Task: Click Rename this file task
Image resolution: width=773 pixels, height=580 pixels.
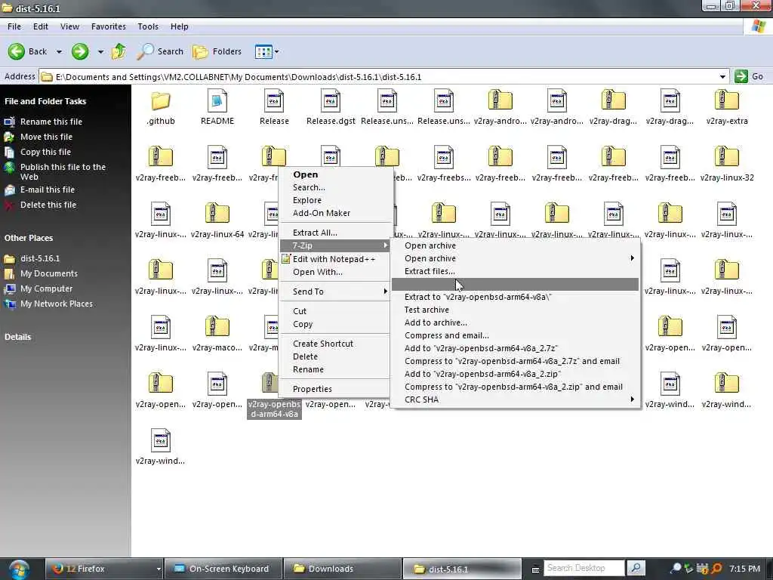Action: [x=51, y=122]
